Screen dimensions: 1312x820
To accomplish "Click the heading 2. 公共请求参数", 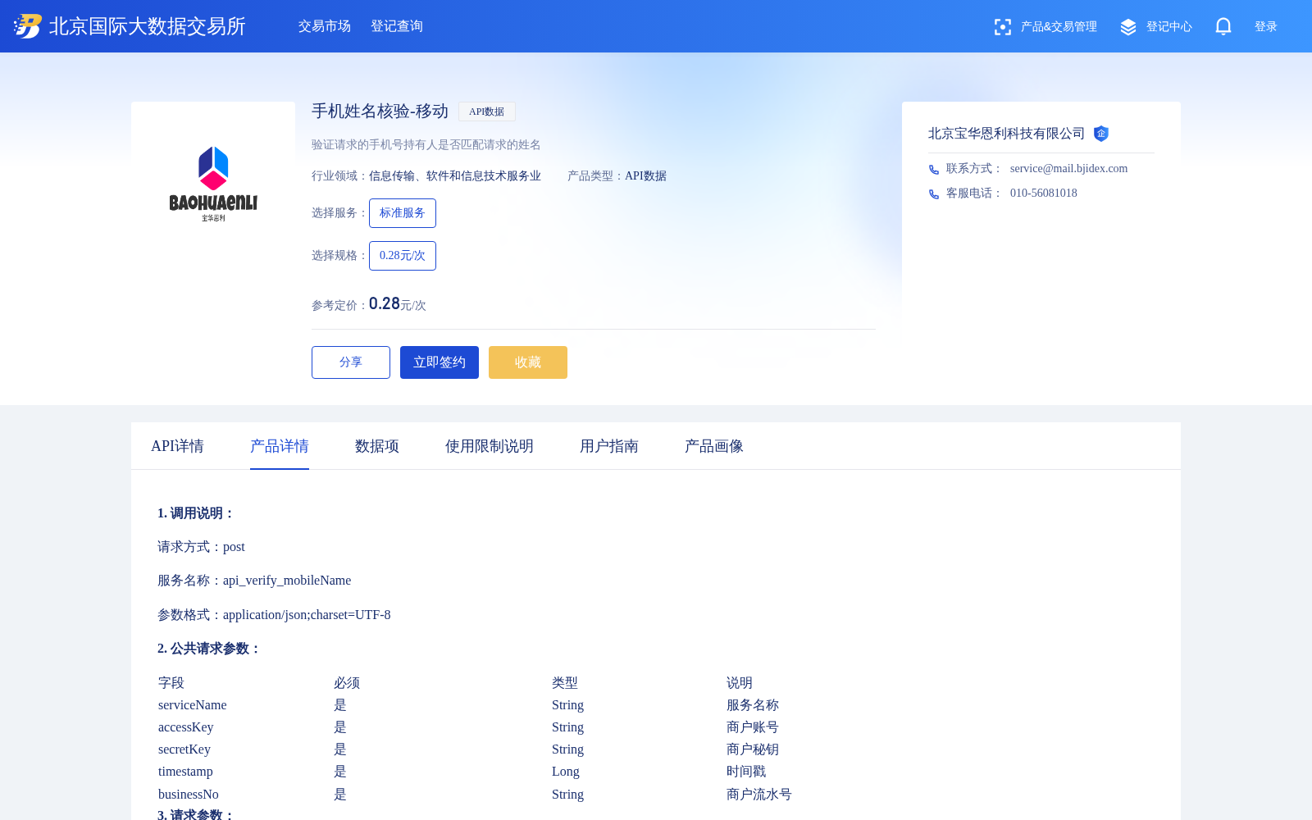I will (x=209, y=649).
